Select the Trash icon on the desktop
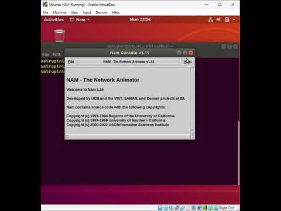281x211 pixels. pos(60,35)
